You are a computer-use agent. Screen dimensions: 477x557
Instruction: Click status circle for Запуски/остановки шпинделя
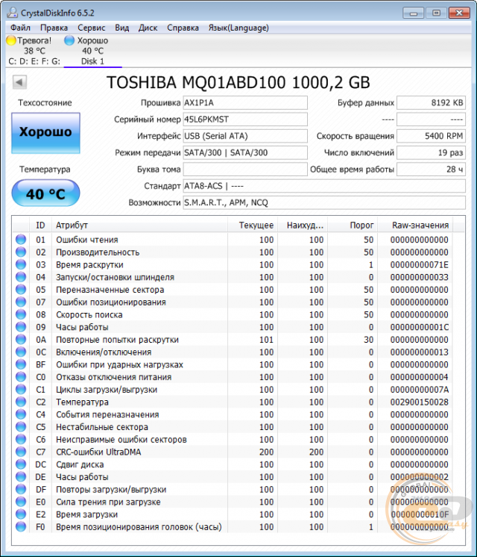coord(21,277)
